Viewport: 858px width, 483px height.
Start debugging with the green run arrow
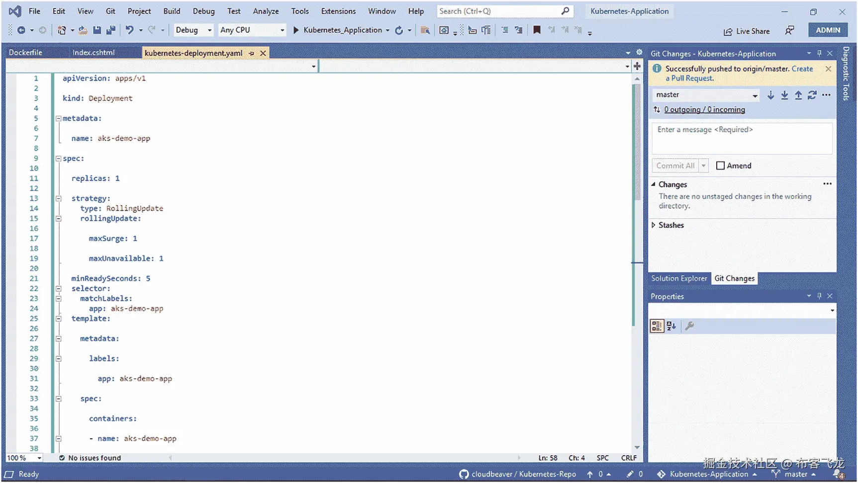tap(295, 30)
